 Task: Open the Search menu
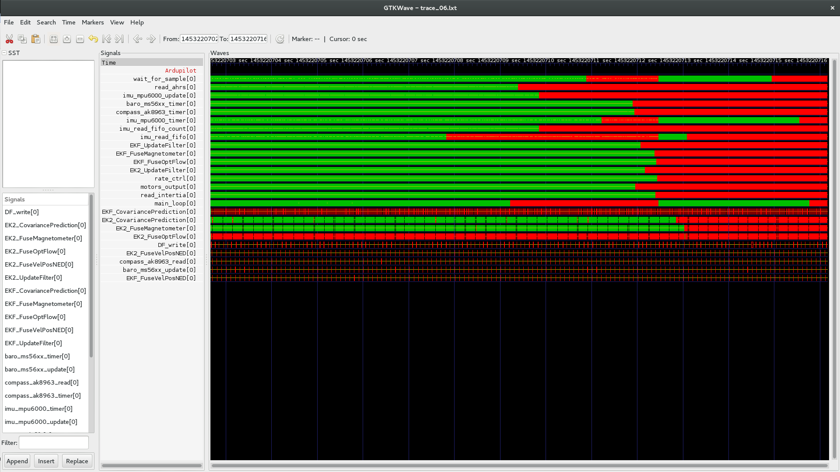coord(46,22)
